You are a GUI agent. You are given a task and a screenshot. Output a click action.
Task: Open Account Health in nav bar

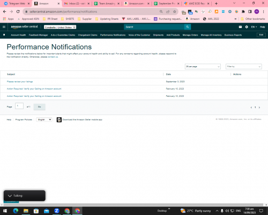[x=18, y=35]
